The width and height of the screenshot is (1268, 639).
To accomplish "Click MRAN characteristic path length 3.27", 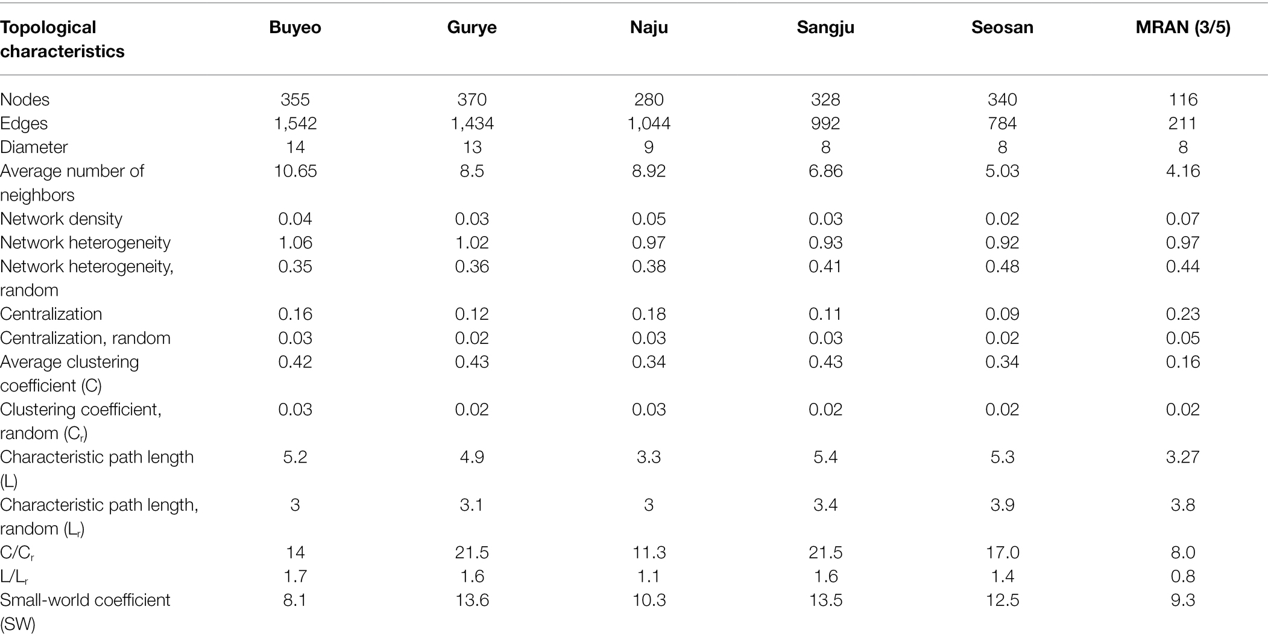I will [1183, 457].
